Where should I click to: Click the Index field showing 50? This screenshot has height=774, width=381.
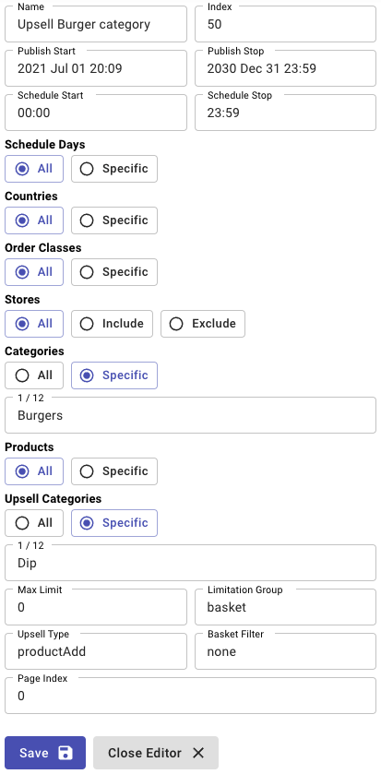pyautogui.click(x=285, y=24)
